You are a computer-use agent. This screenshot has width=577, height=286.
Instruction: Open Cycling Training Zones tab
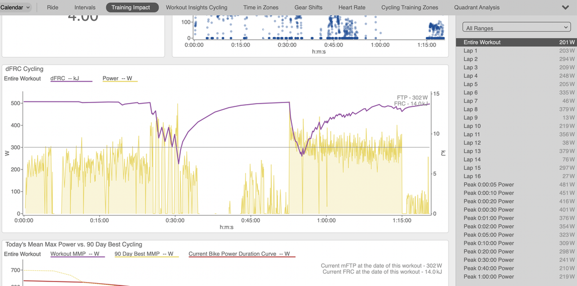(410, 7)
